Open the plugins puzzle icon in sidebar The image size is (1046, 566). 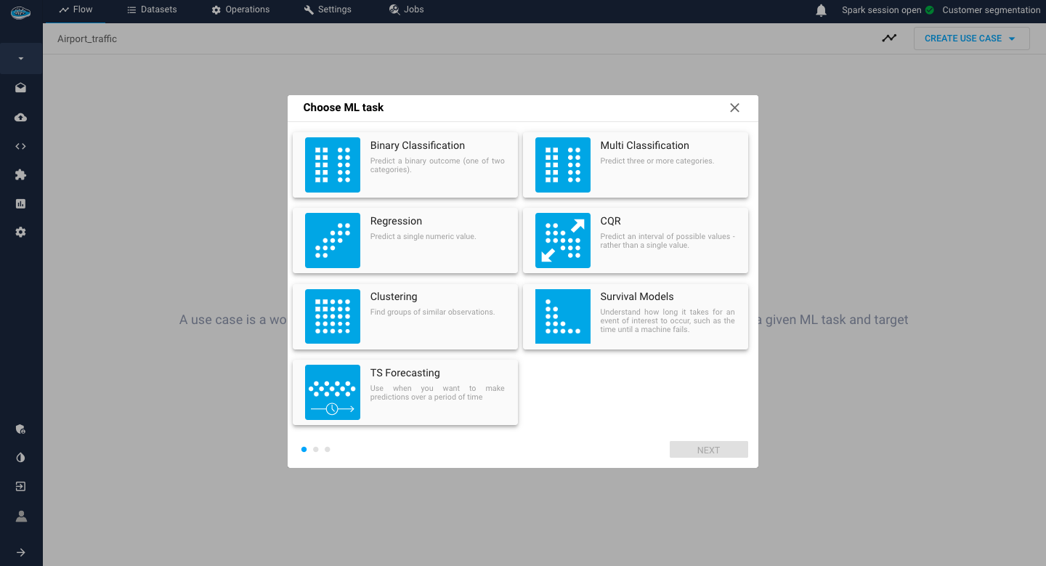pyautogui.click(x=20, y=175)
